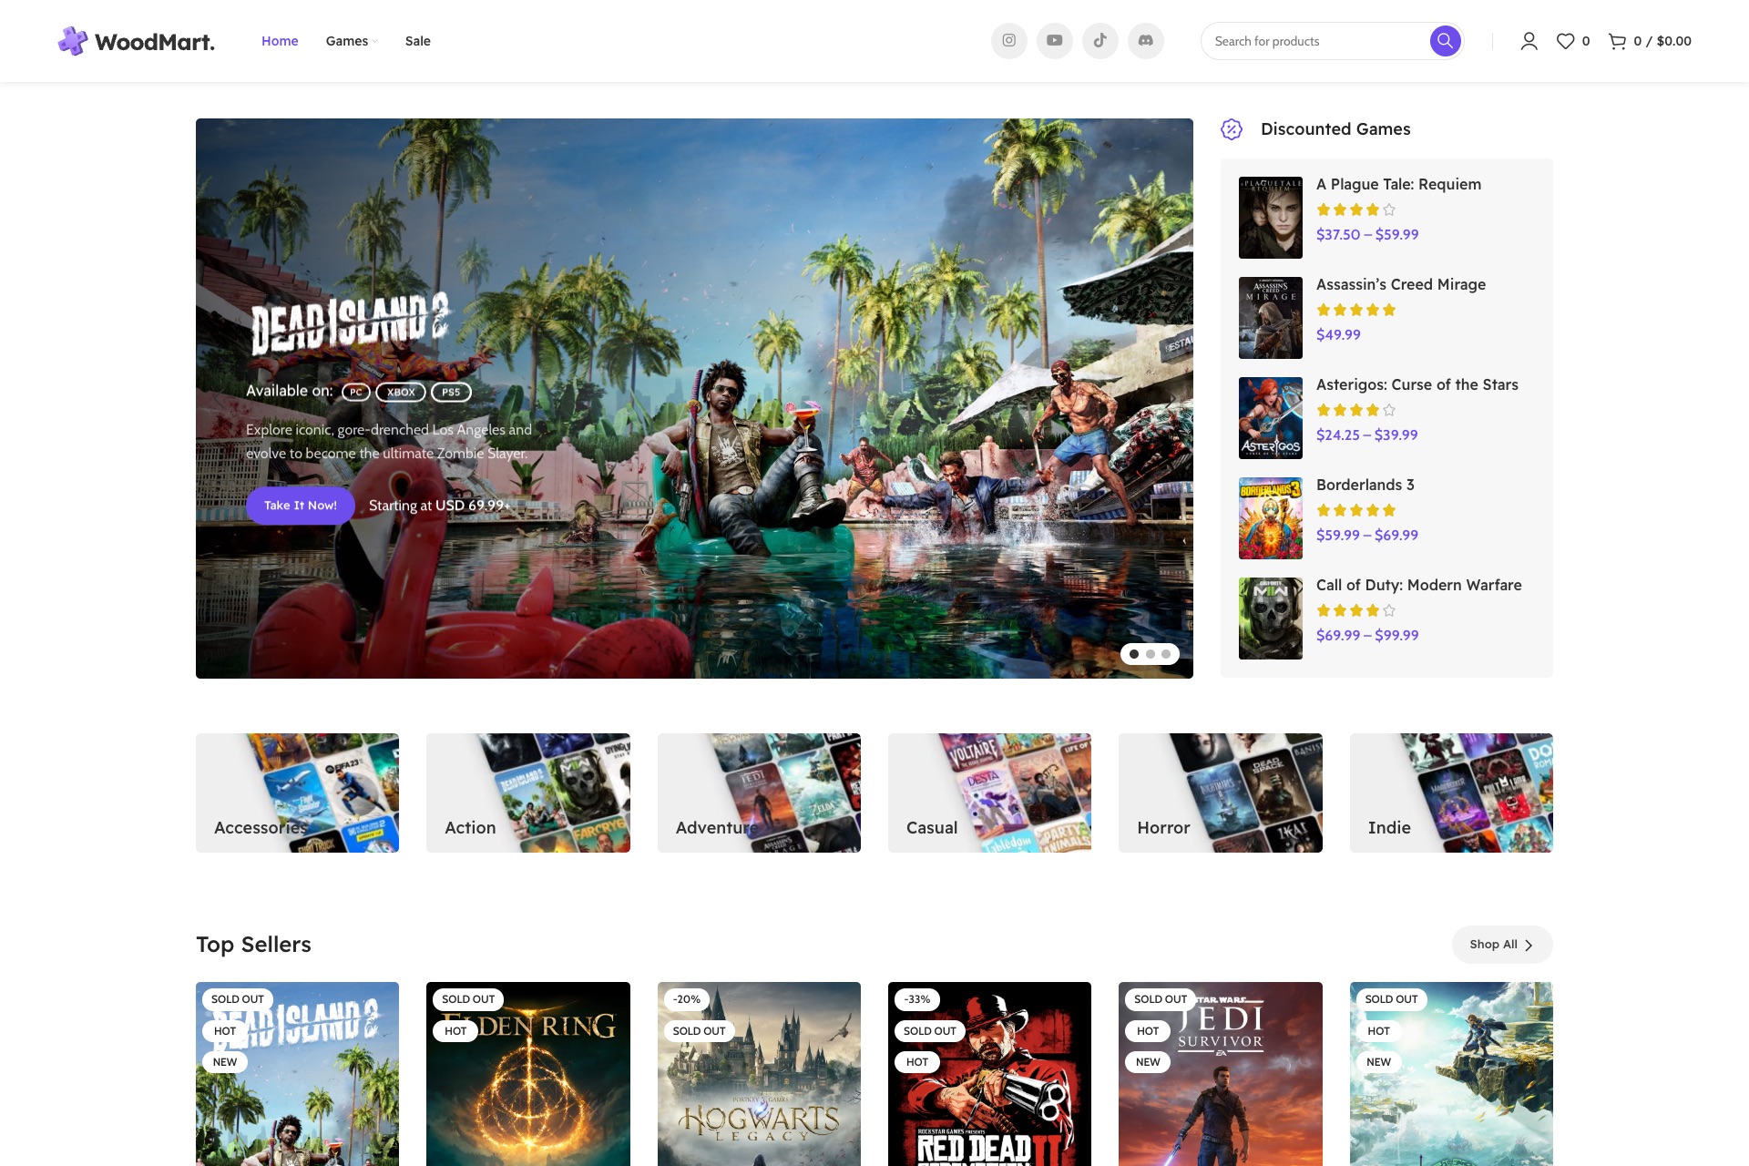1749x1166 pixels.
Task: Click the $69.99 – $99.99 Call of Duty price
Action: [x=1367, y=635]
